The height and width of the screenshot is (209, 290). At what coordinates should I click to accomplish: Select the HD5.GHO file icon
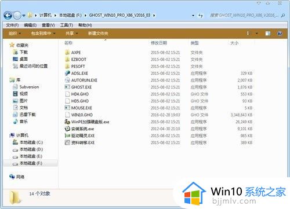pos(67,101)
